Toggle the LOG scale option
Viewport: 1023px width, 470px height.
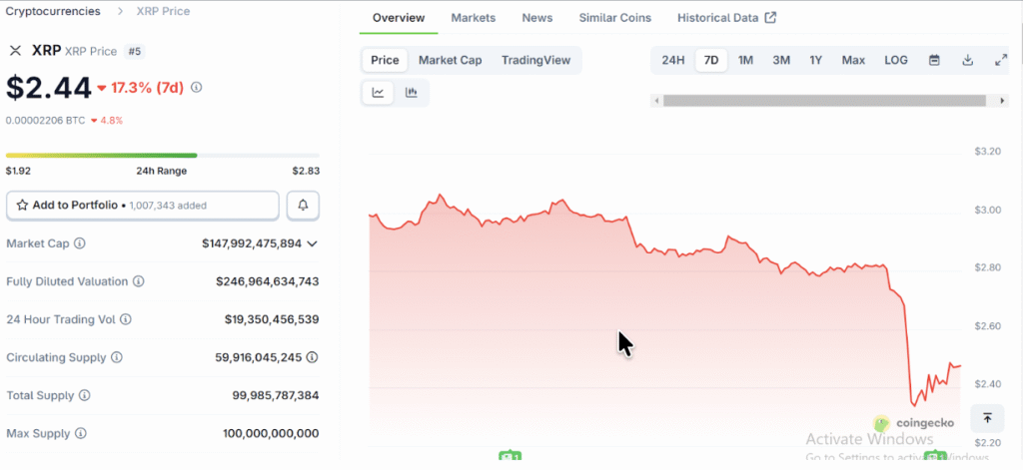coord(896,60)
